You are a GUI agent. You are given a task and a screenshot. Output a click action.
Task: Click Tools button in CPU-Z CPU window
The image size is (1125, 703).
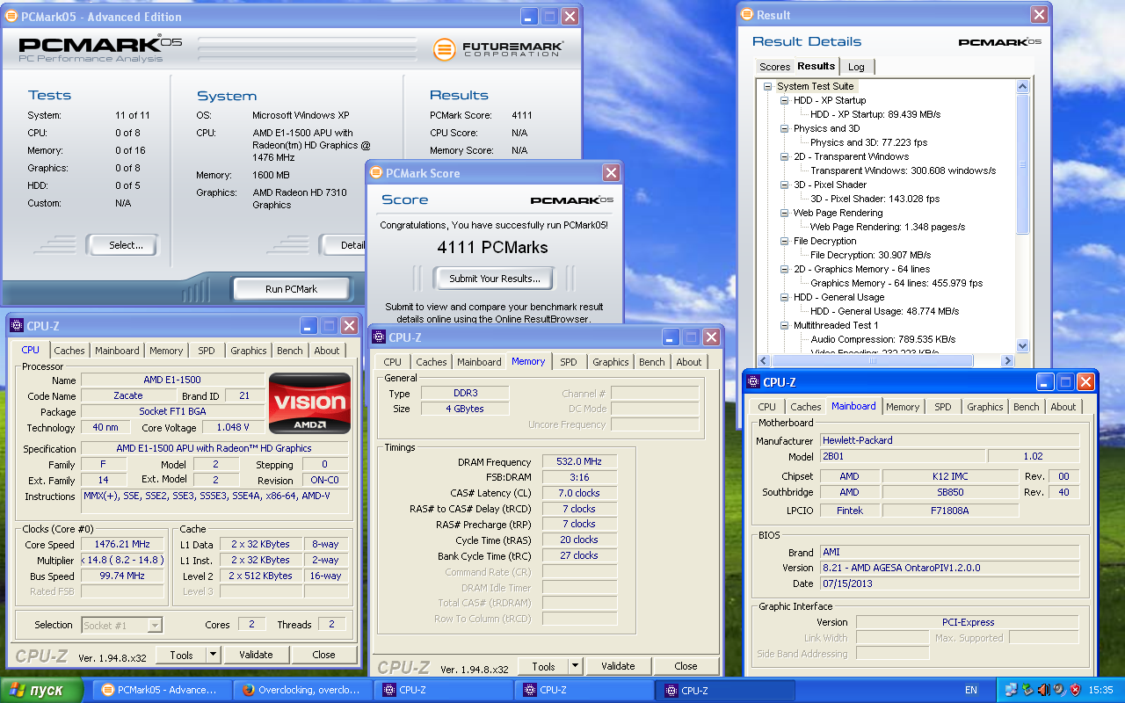pos(181,655)
